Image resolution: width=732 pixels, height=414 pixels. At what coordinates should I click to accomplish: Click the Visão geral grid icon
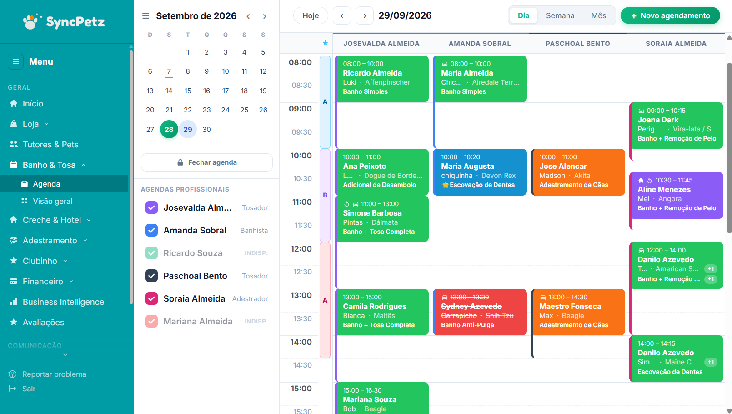25,201
